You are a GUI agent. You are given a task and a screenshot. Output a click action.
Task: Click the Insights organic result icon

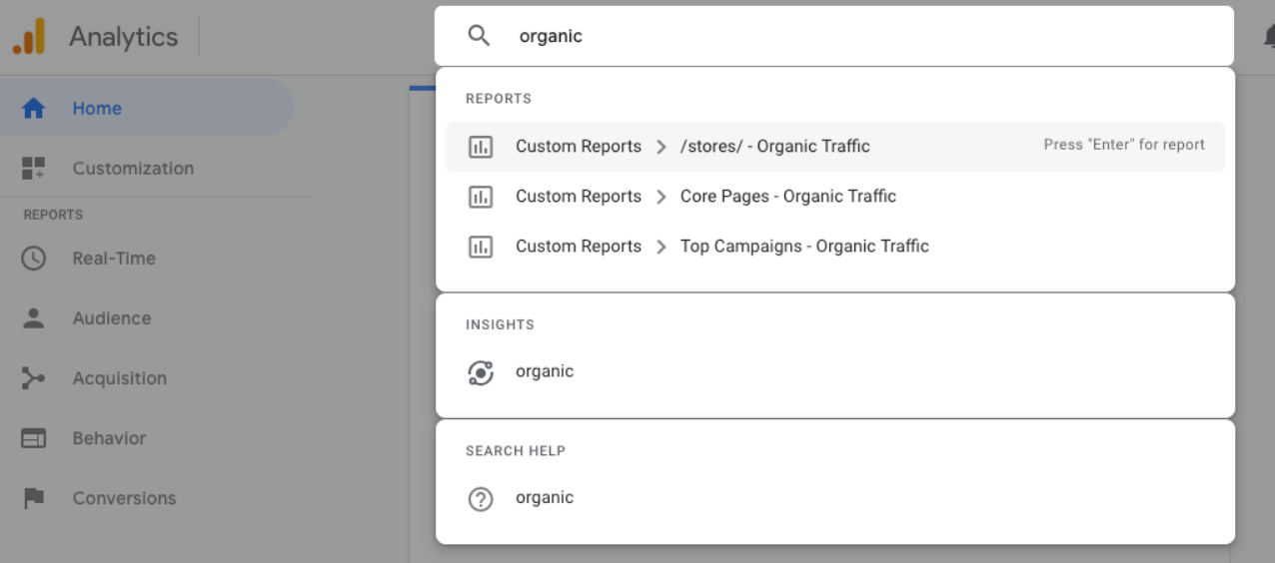tap(481, 372)
